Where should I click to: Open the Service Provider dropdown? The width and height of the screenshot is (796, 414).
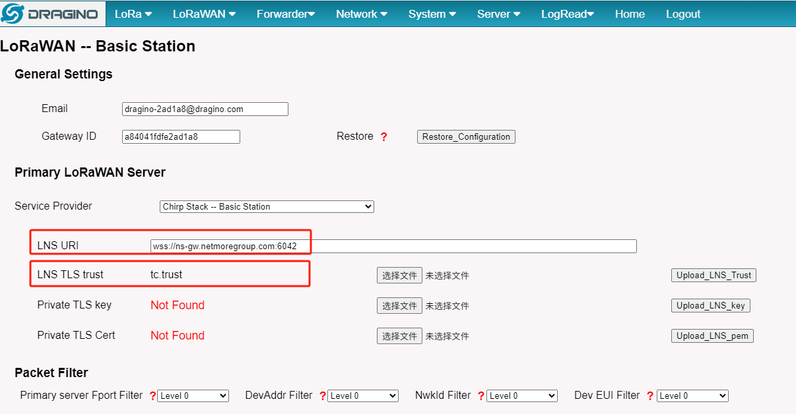[267, 206]
